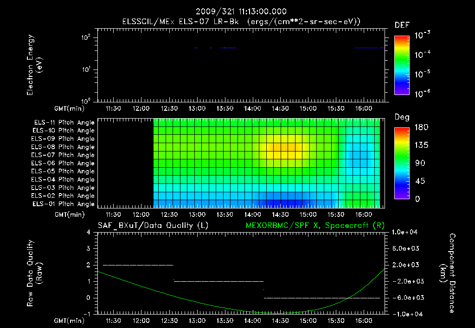Click the data quality segment at level 1
The image size is (475, 328).
click(218, 281)
